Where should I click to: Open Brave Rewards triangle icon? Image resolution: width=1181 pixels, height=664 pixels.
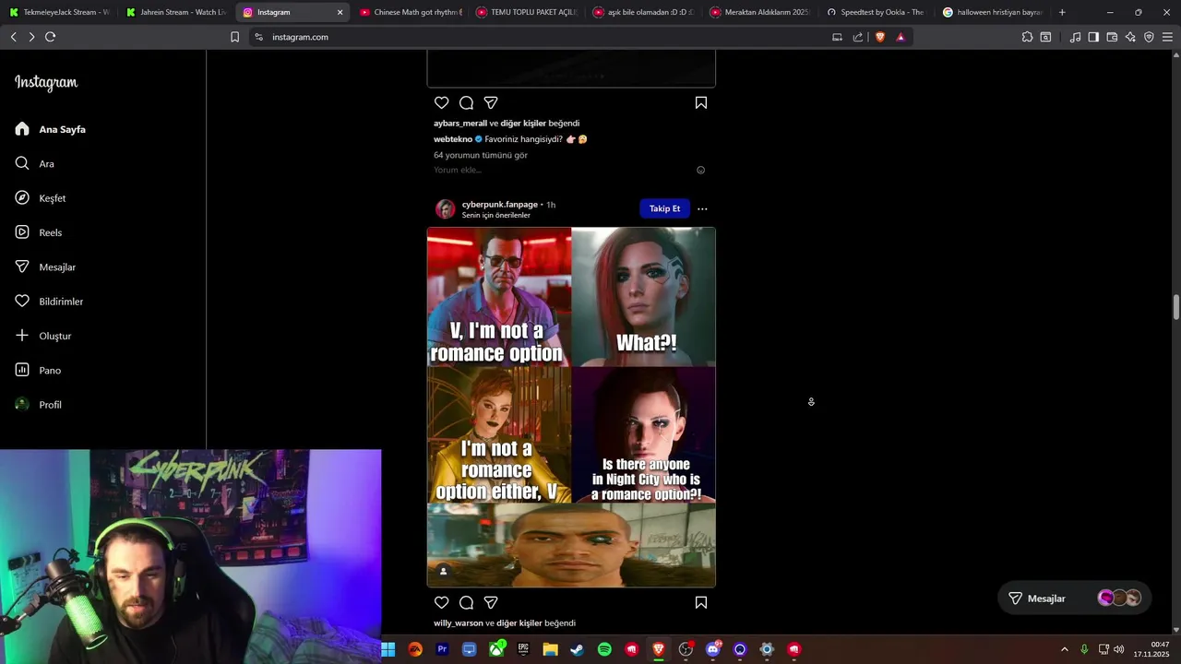click(901, 37)
